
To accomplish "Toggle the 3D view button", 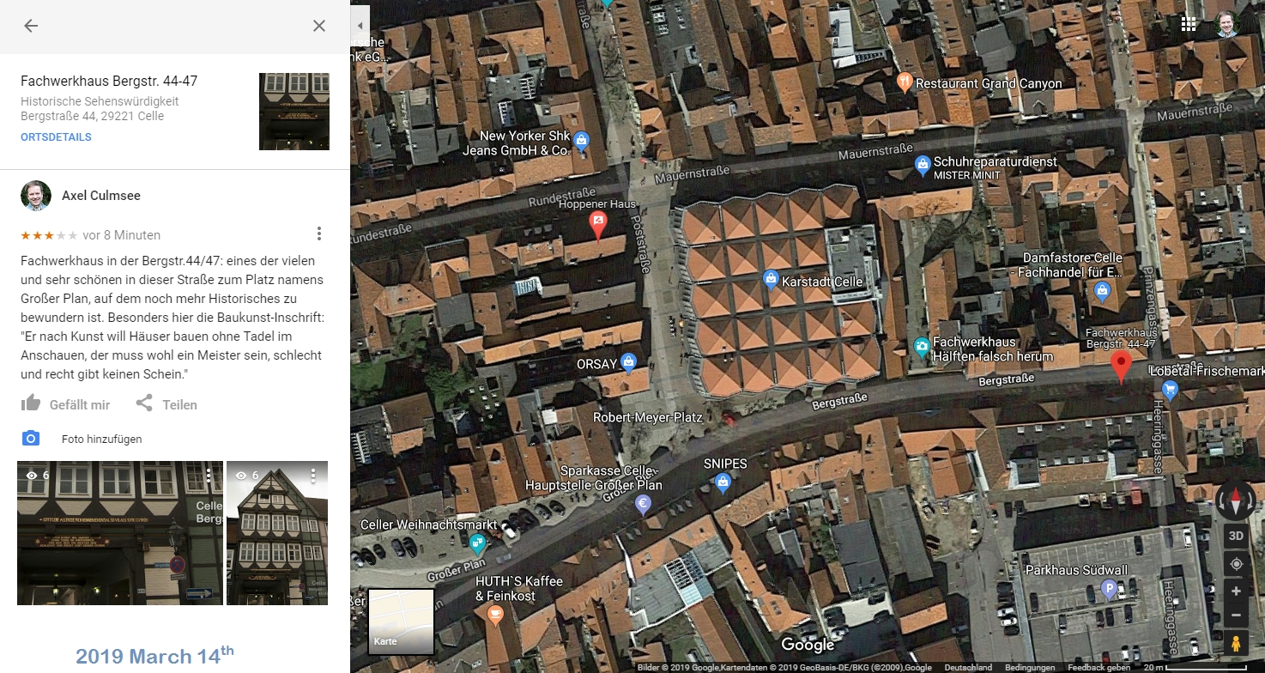I will (1236, 537).
